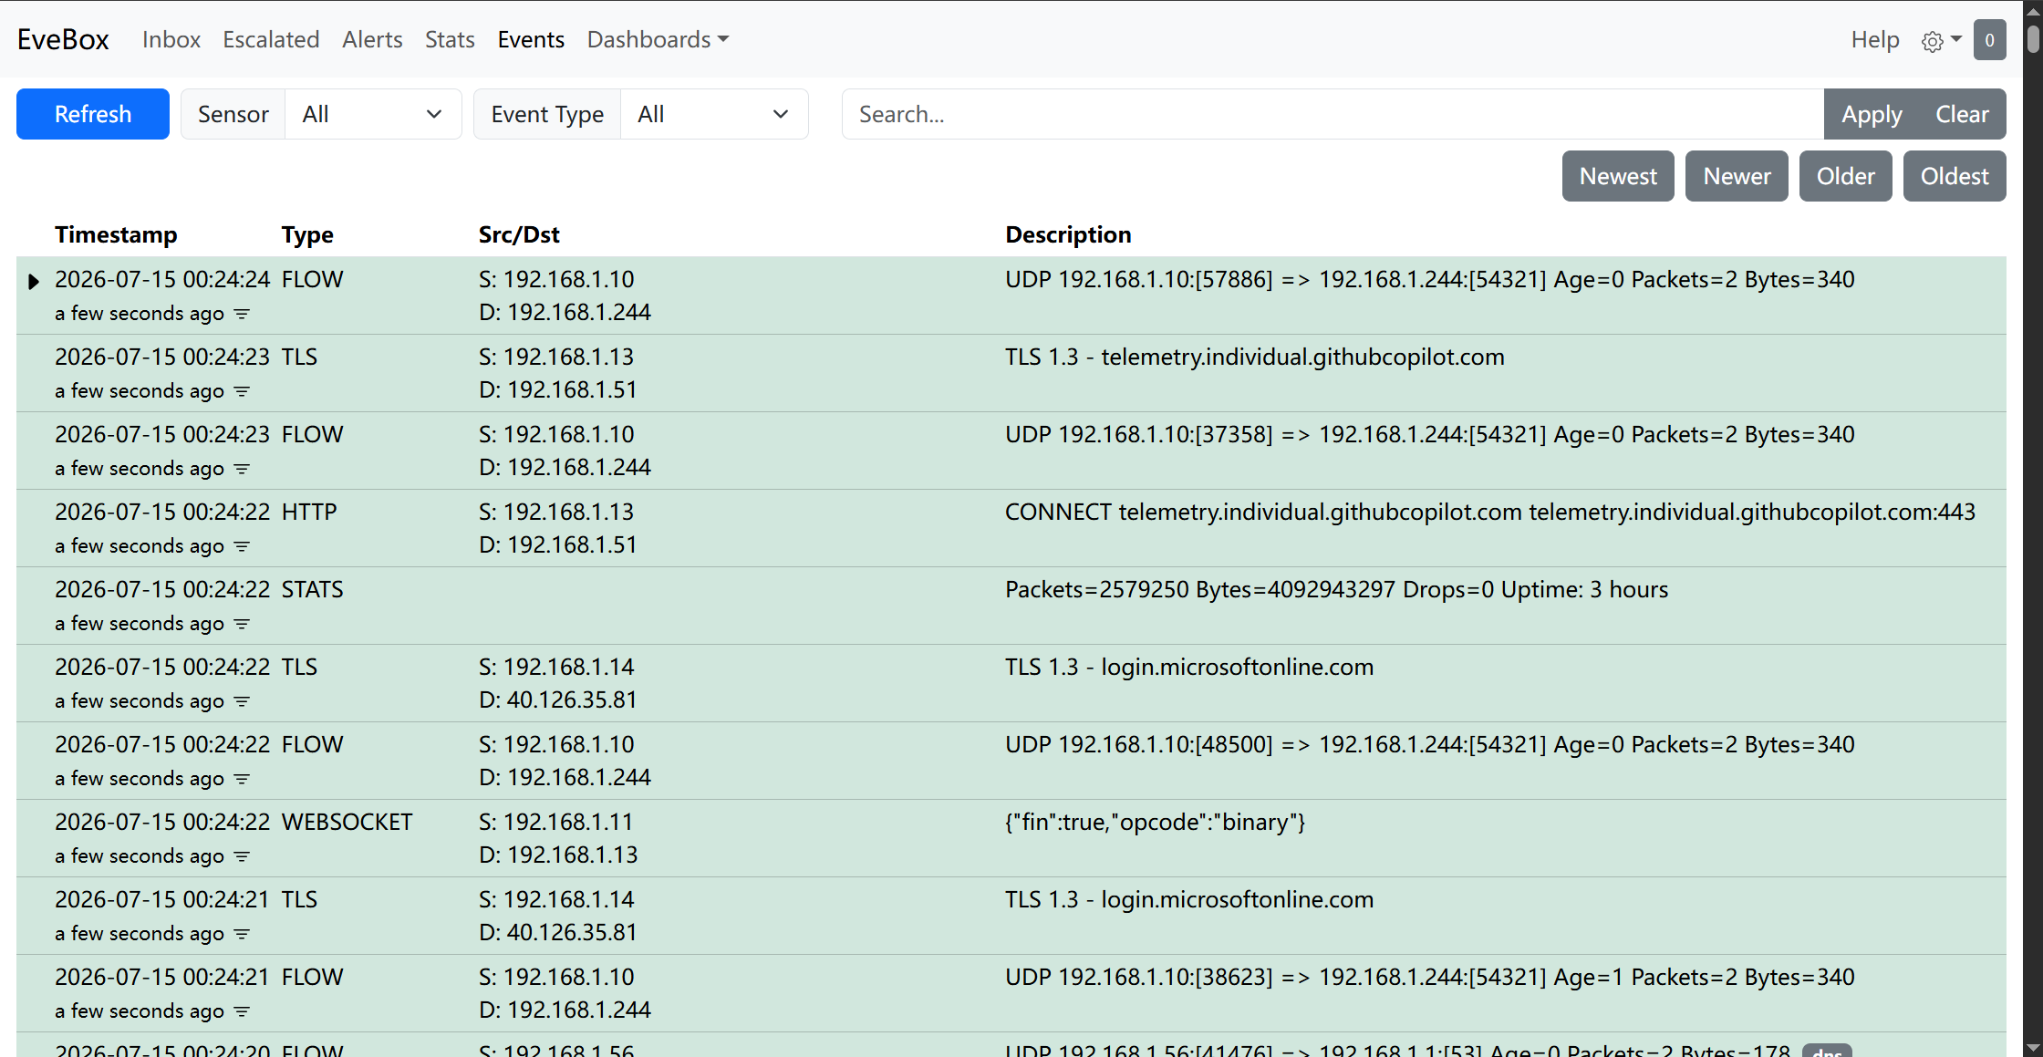Click destination 192.168.1.51 in HTTP row

point(558,544)
